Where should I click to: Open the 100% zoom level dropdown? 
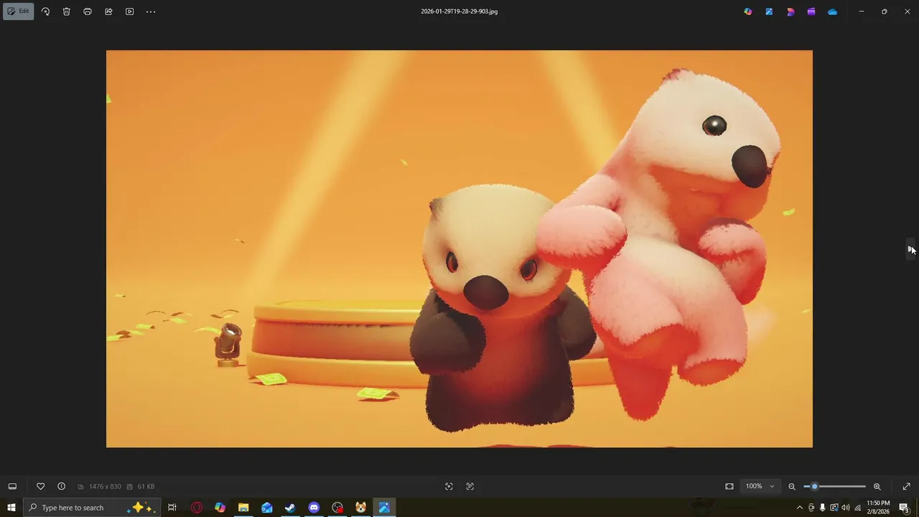(x=760, y=486)
